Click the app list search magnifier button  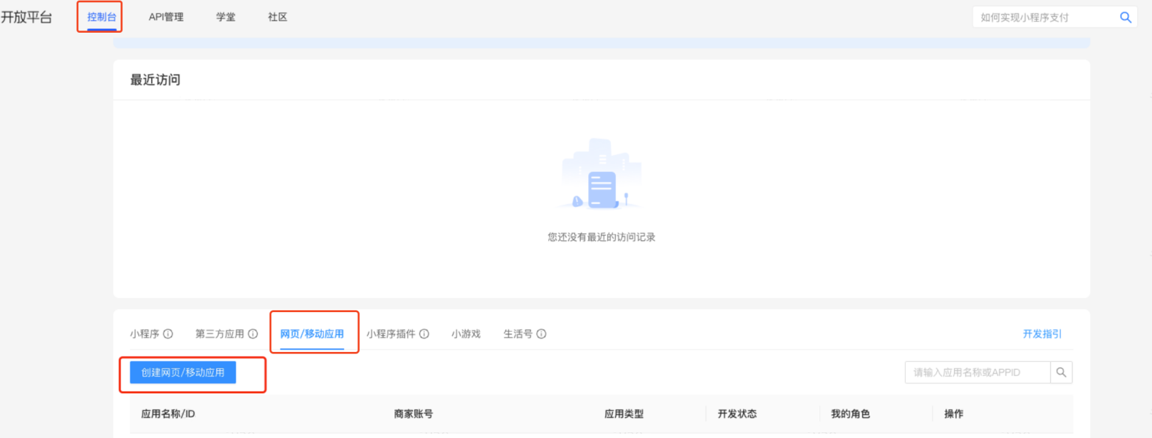1061,373
